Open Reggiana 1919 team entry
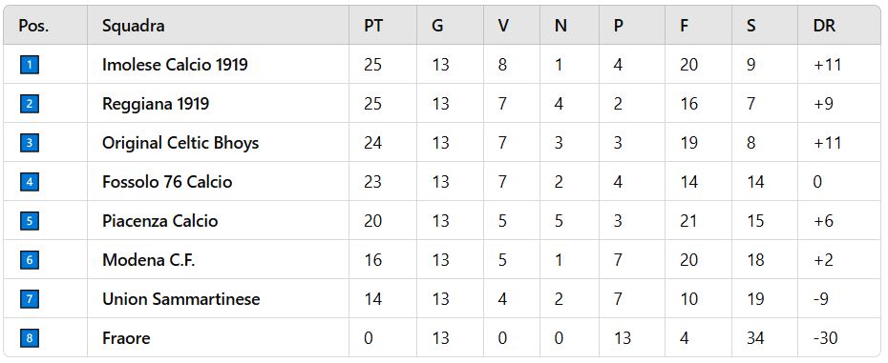This screenshot has width=888, height=363. [x=156, y=104]
